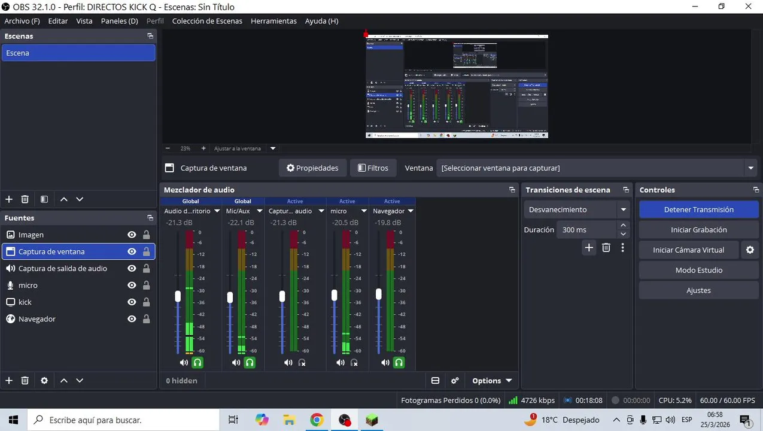Move scene down with Escenas down arrow
This screenshot has width=763, height=431.
(80, 199)
